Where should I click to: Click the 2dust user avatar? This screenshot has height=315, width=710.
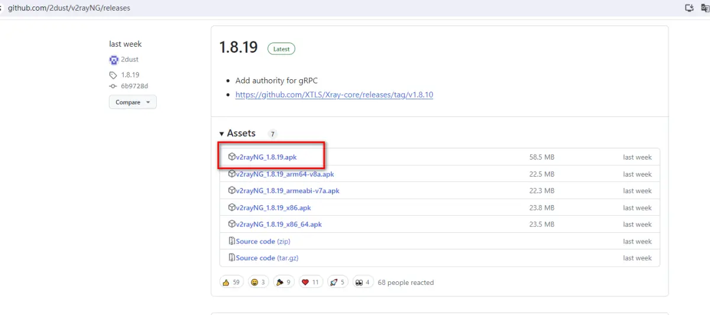(x=114, y=60)
